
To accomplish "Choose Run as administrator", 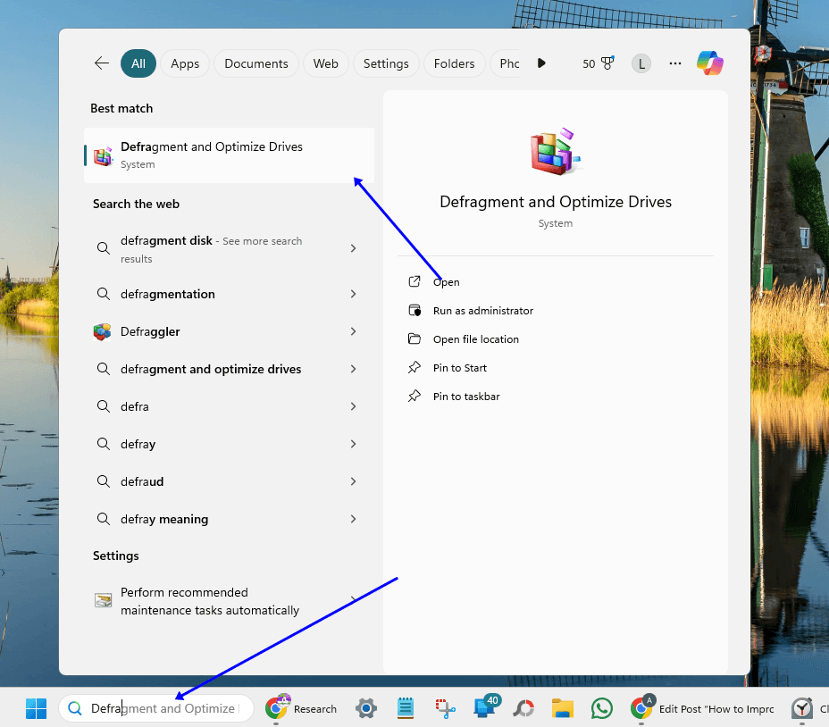I will 483,311.
